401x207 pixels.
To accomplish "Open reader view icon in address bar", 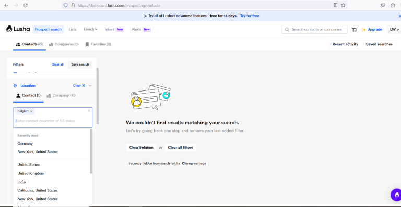I will pyautogui.click(x=336, y=5).
